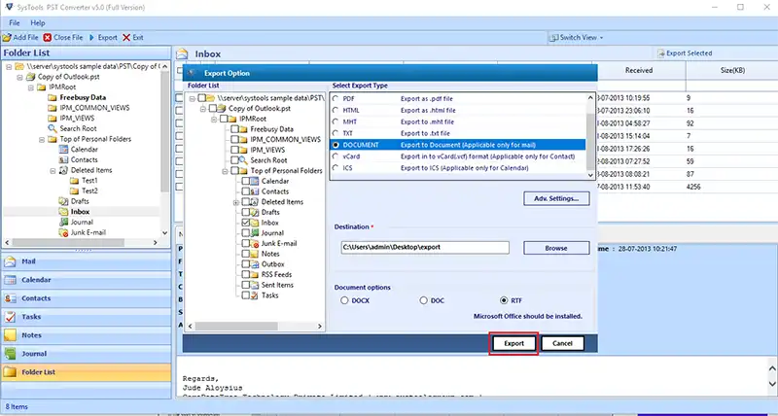Click the Mail icon in navigation pane
This screenshot has height=416, width=778.
(x=10, y=261)
